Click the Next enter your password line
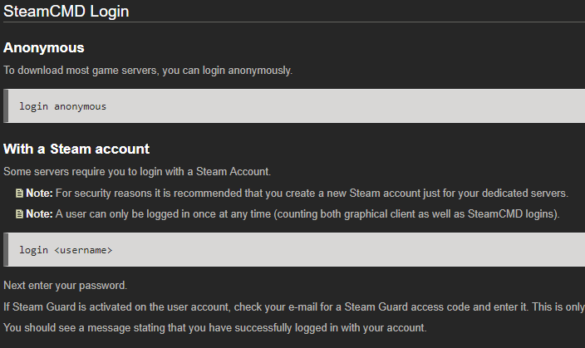The image size is (585, 348). 66,286
